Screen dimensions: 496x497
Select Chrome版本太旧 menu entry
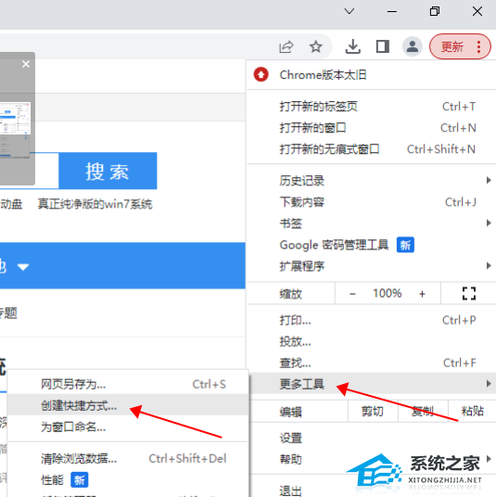point(372,75)
